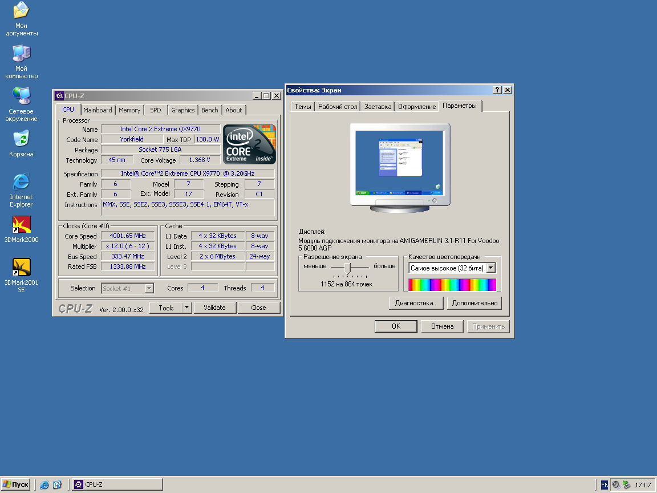The image size is (657, 493).
Task: Click the Name field Intel Core 2 Extreme QX9770
Action: tap(160, 129)
